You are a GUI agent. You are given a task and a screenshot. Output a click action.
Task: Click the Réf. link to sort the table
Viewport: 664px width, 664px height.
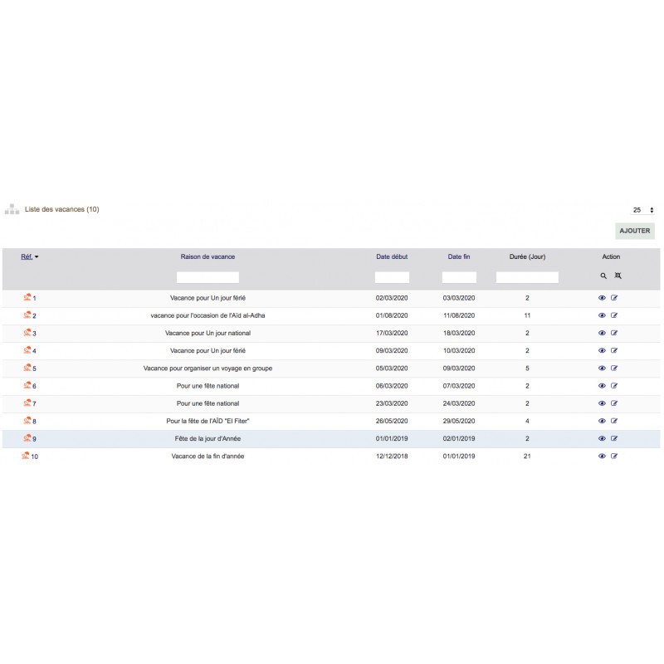click(x=24, y=258)
